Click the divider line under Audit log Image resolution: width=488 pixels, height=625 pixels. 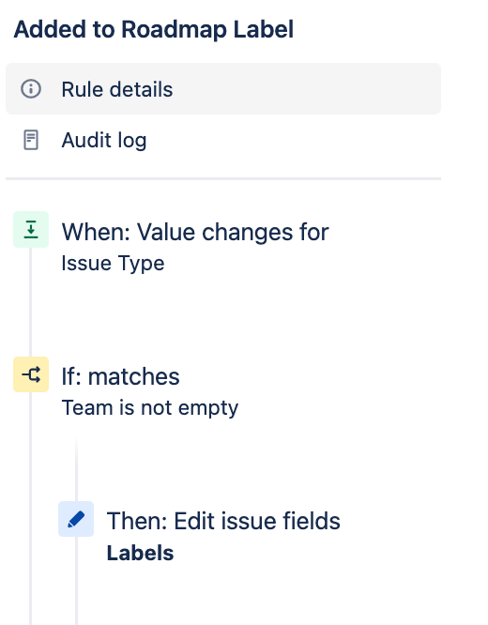coord(223,178)
